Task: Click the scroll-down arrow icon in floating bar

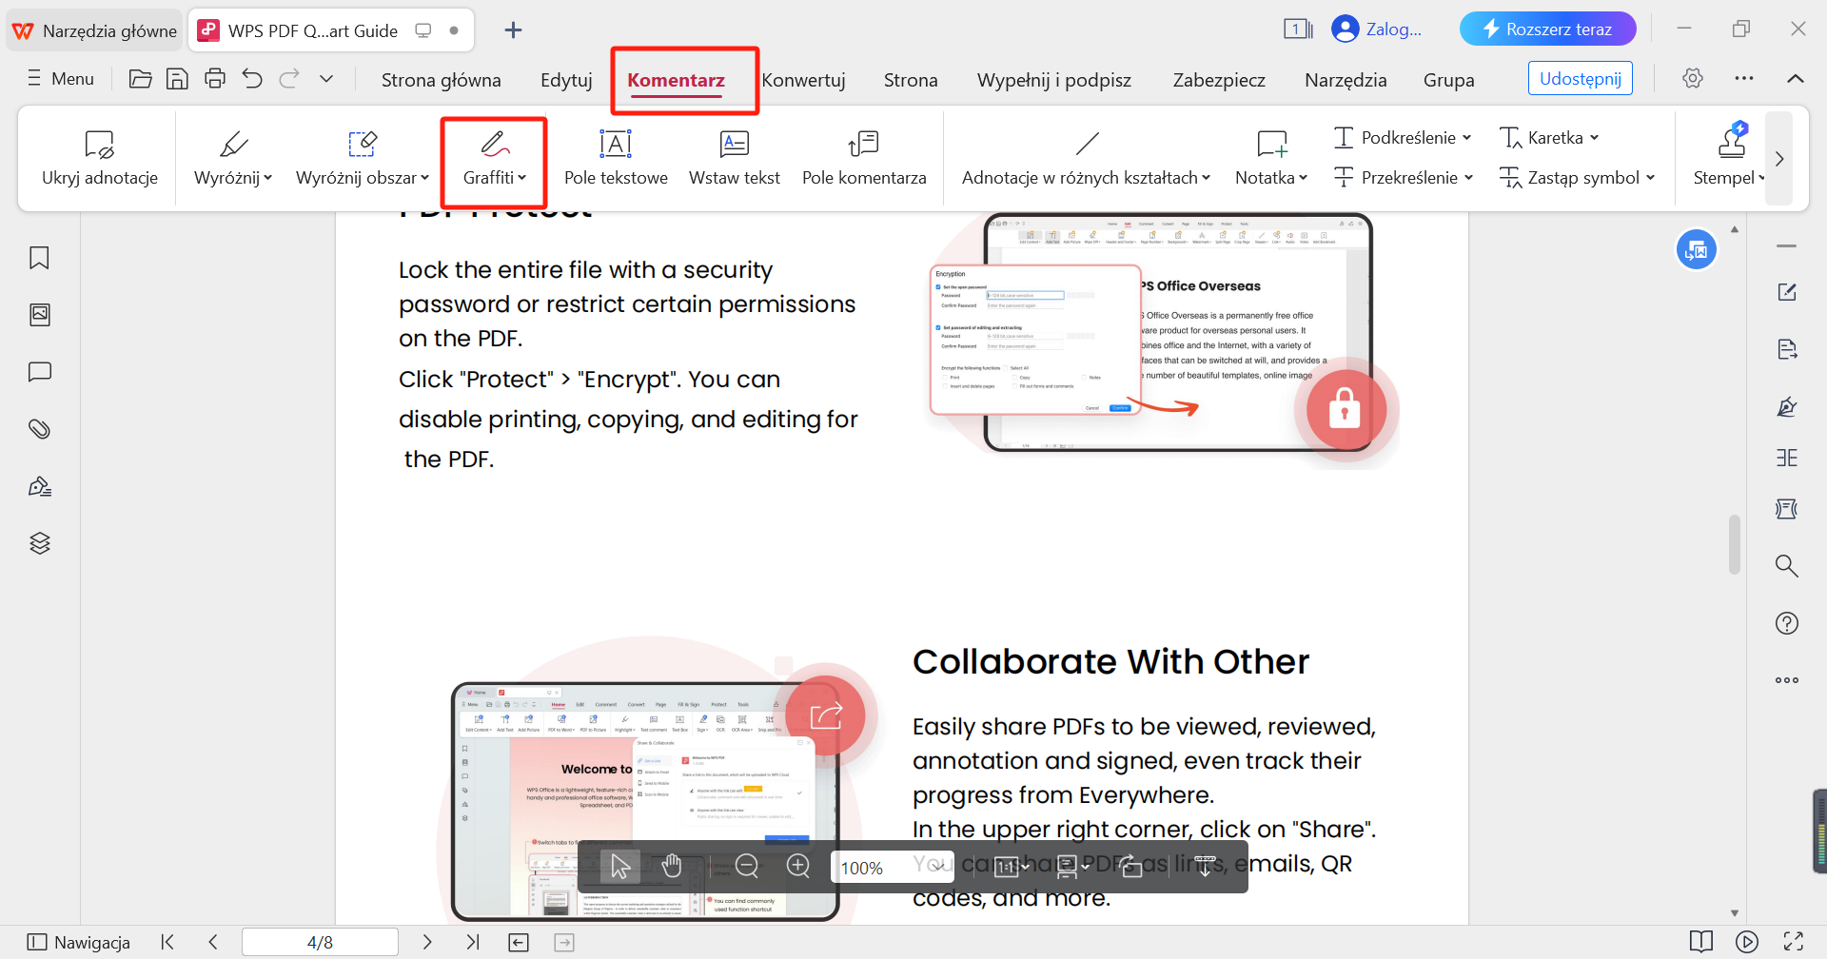Action: (1205, 867)
